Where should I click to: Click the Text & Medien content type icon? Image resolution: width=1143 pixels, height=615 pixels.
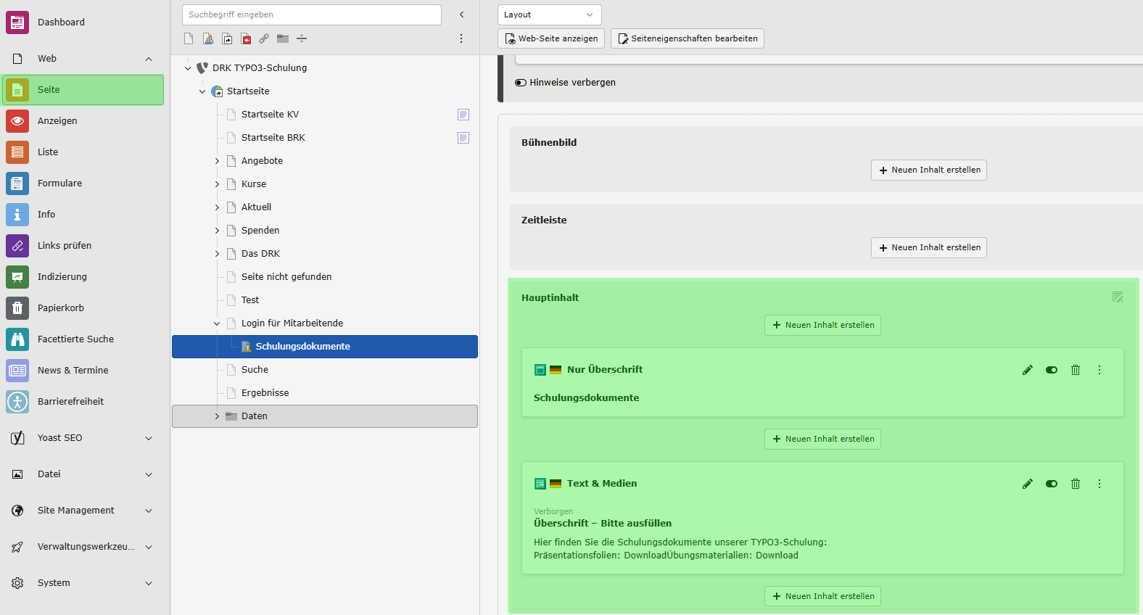540,484
